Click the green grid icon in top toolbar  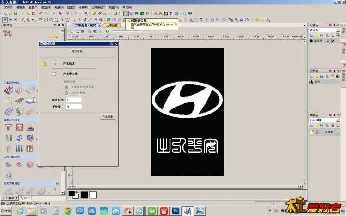click(142, 13)
